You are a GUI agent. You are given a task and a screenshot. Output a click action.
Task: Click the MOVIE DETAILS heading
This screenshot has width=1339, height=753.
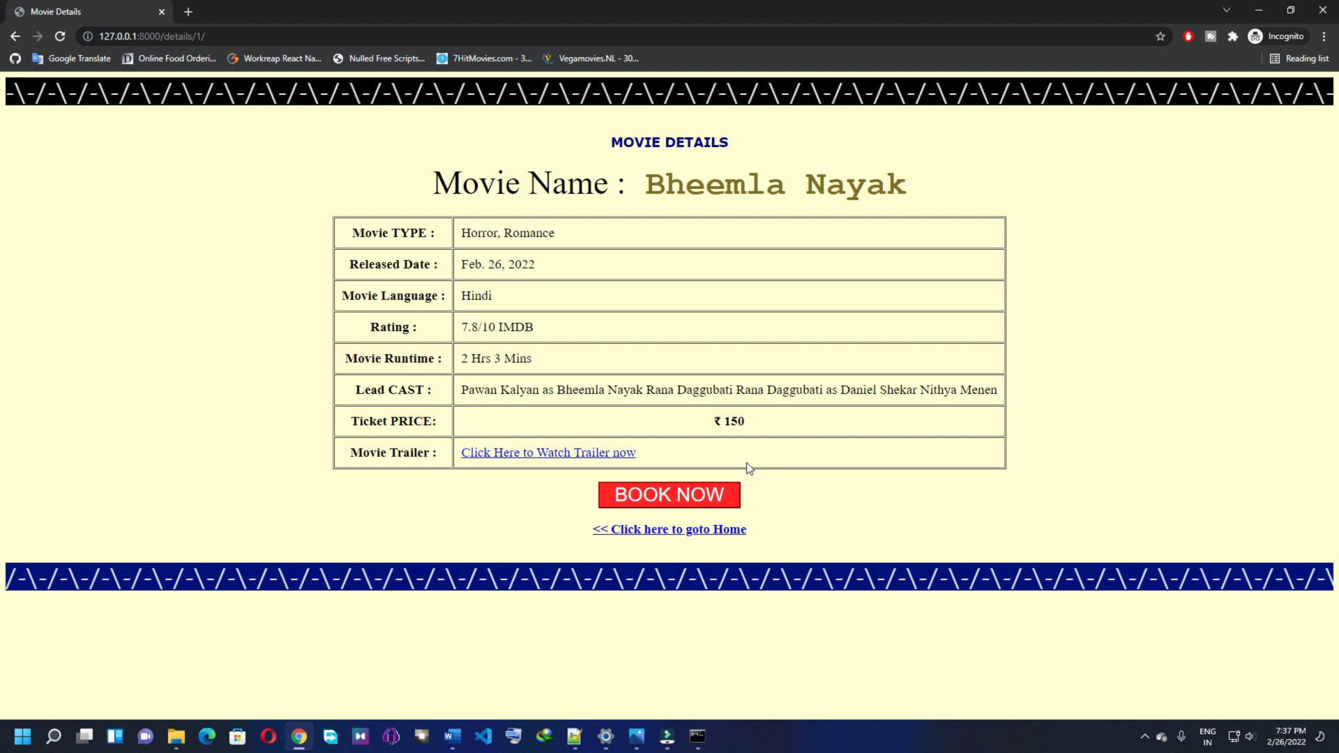coord(669,142)
